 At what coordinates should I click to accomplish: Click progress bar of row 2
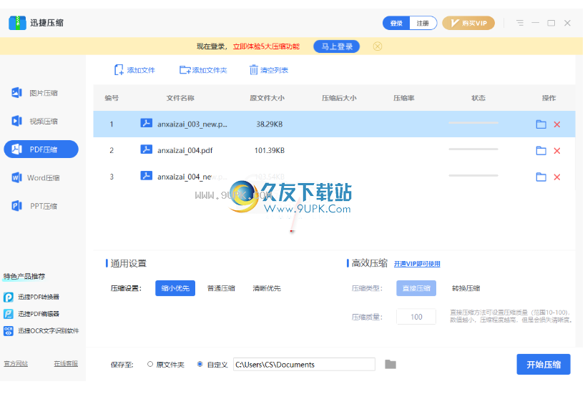[x=473, y=149]
